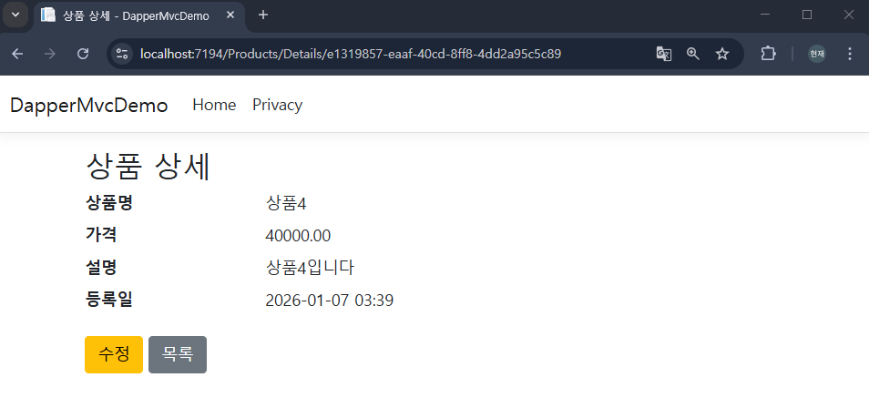Open the Privacy nav link
This screenshot has width=869, height=408.
pos(278,105)
